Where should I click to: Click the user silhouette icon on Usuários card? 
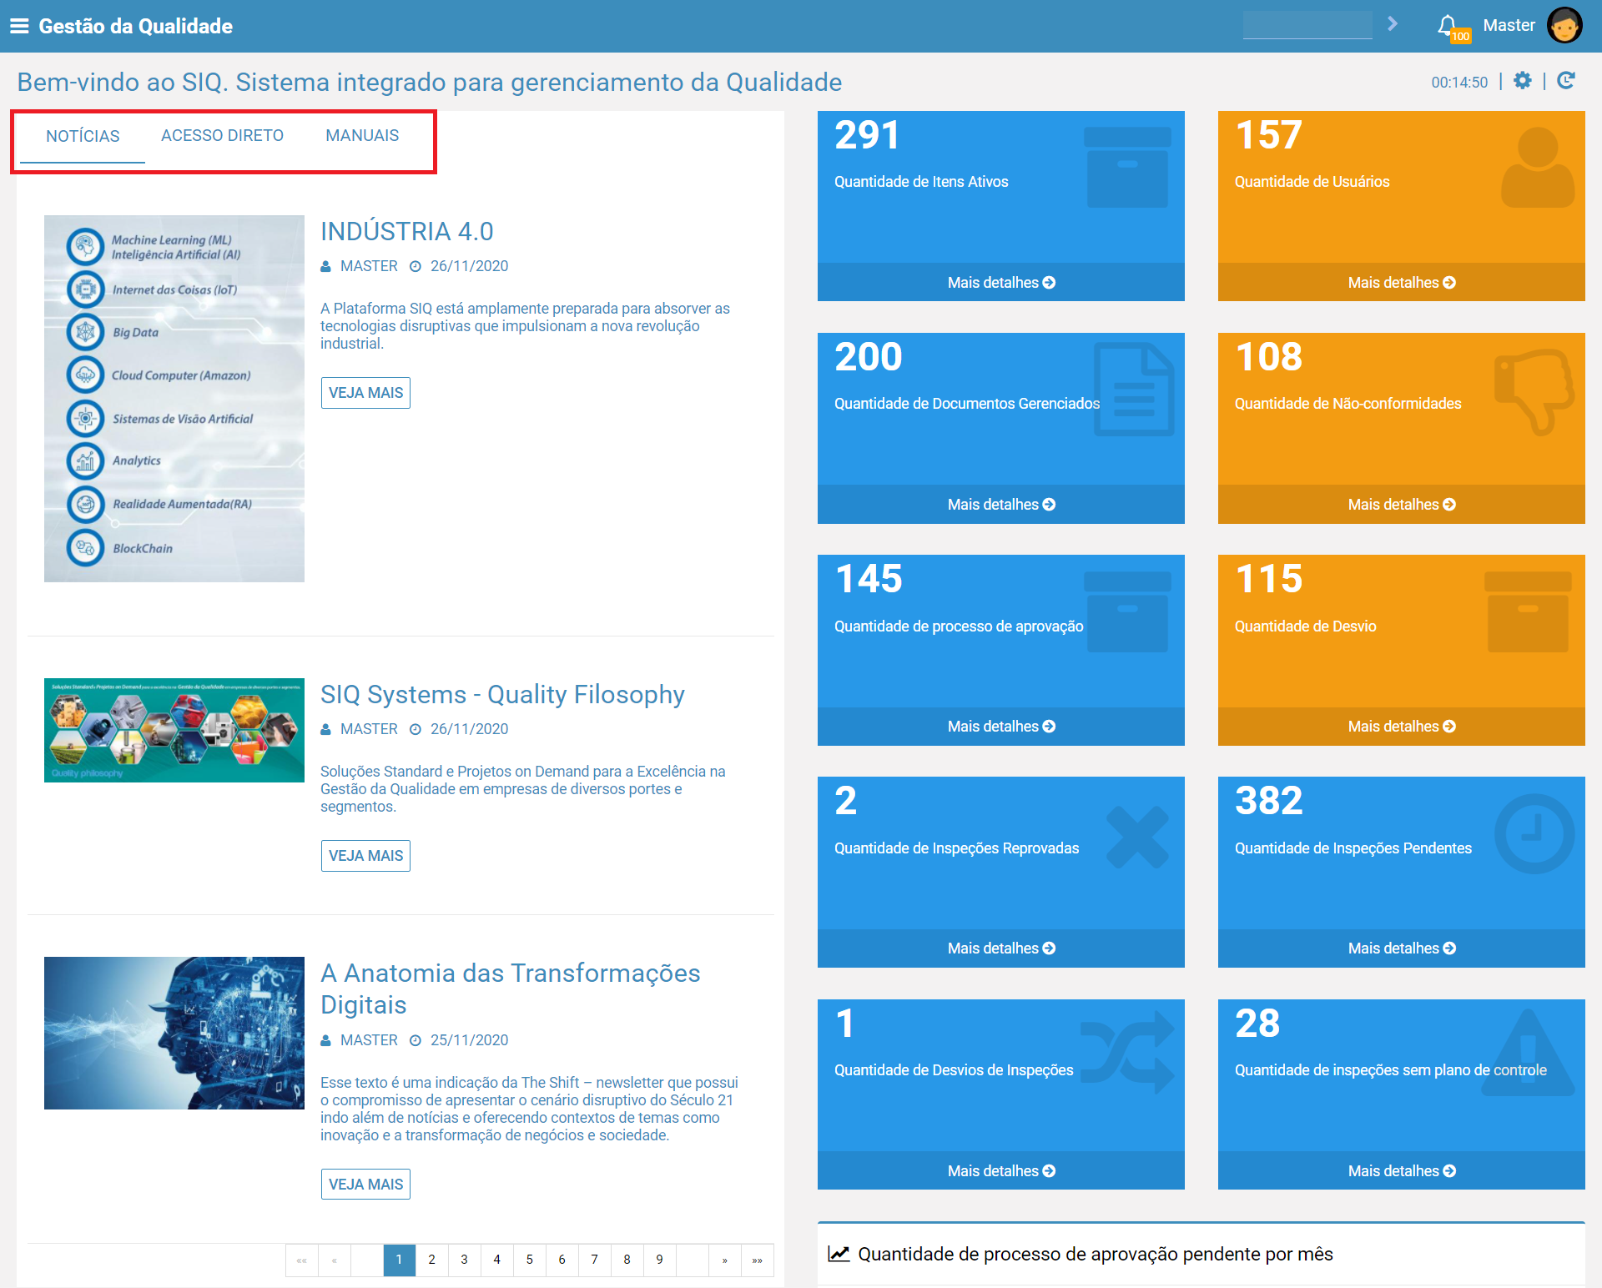(x=1538, y=167)
